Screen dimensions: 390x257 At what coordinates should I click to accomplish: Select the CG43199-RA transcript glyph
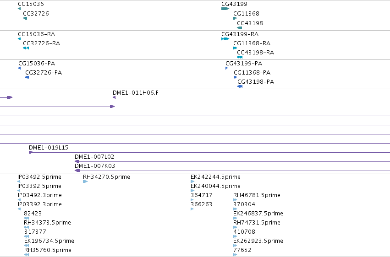tap(225, 39)
